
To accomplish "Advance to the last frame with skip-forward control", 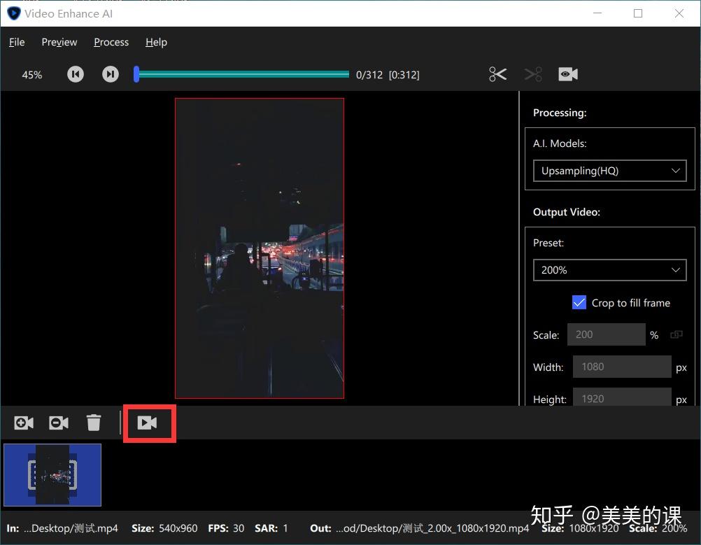I will [110, 73].
